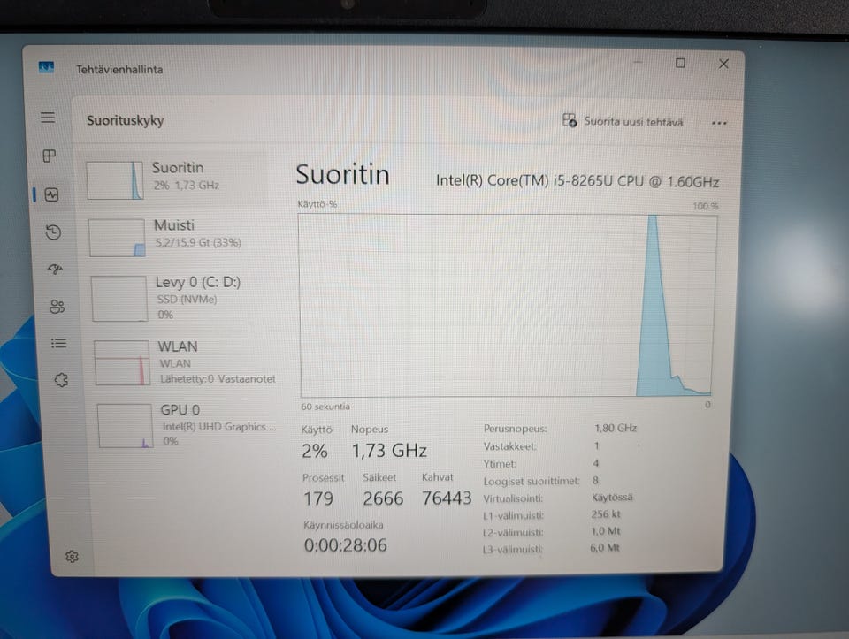This screenshot has height=639, width=849.
Task: Click the 179 processes count
Action: pos(318,498)
